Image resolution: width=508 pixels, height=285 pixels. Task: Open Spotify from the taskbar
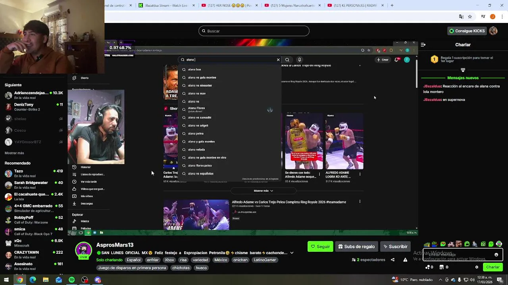pyautogui.click(x=71, y=280)
